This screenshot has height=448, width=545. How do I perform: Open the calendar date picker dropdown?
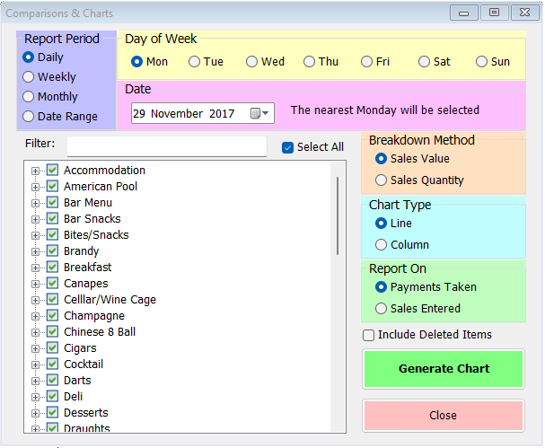[259, 113]
